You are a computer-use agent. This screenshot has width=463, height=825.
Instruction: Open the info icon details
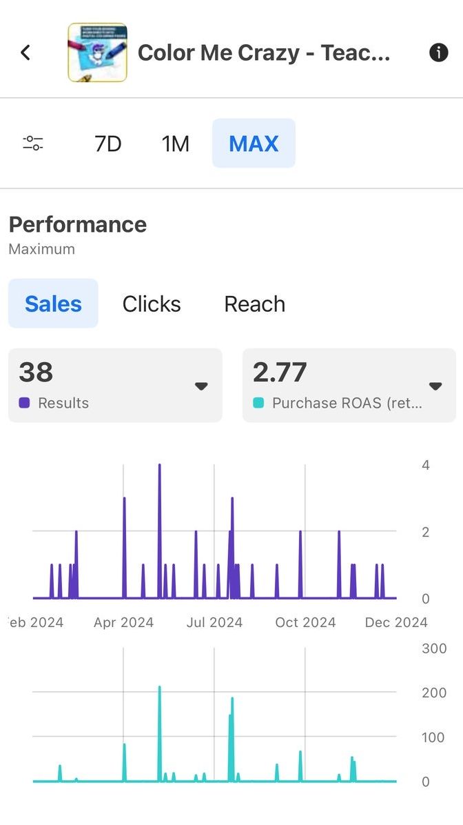pos(439,52)
